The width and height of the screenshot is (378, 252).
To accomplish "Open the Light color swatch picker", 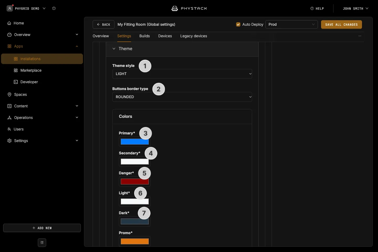I will 135,202.
